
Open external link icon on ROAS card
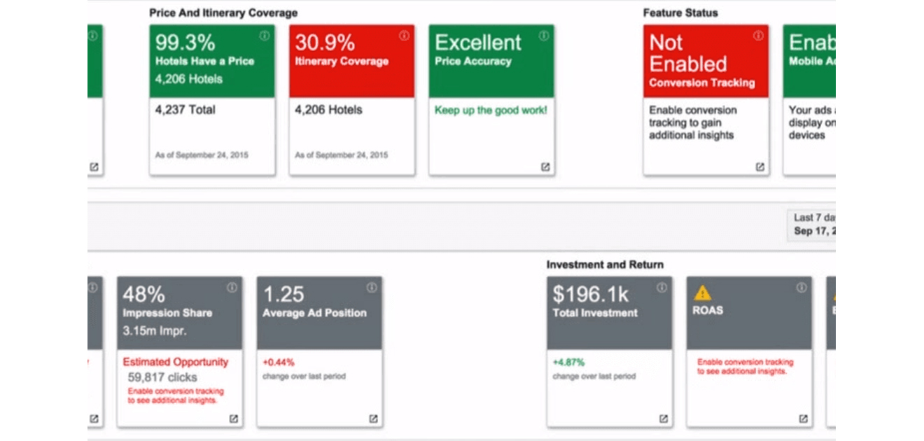click(x=803, y=419)
